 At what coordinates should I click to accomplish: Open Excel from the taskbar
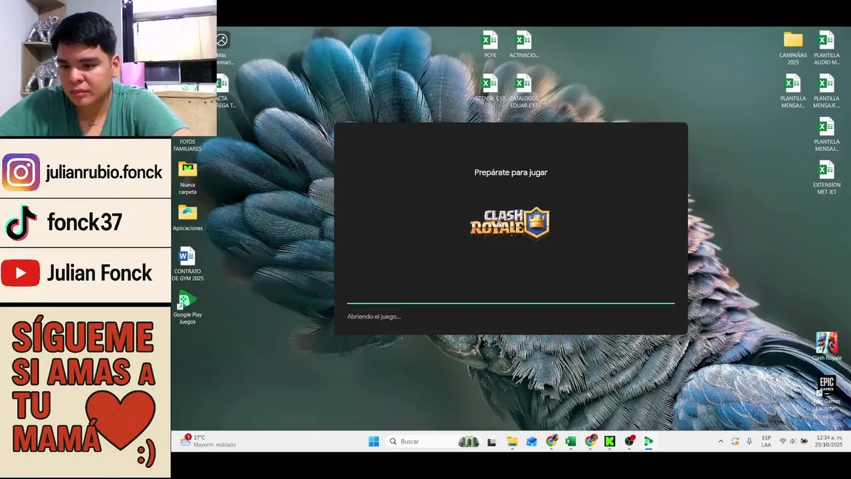coord(570,441)
